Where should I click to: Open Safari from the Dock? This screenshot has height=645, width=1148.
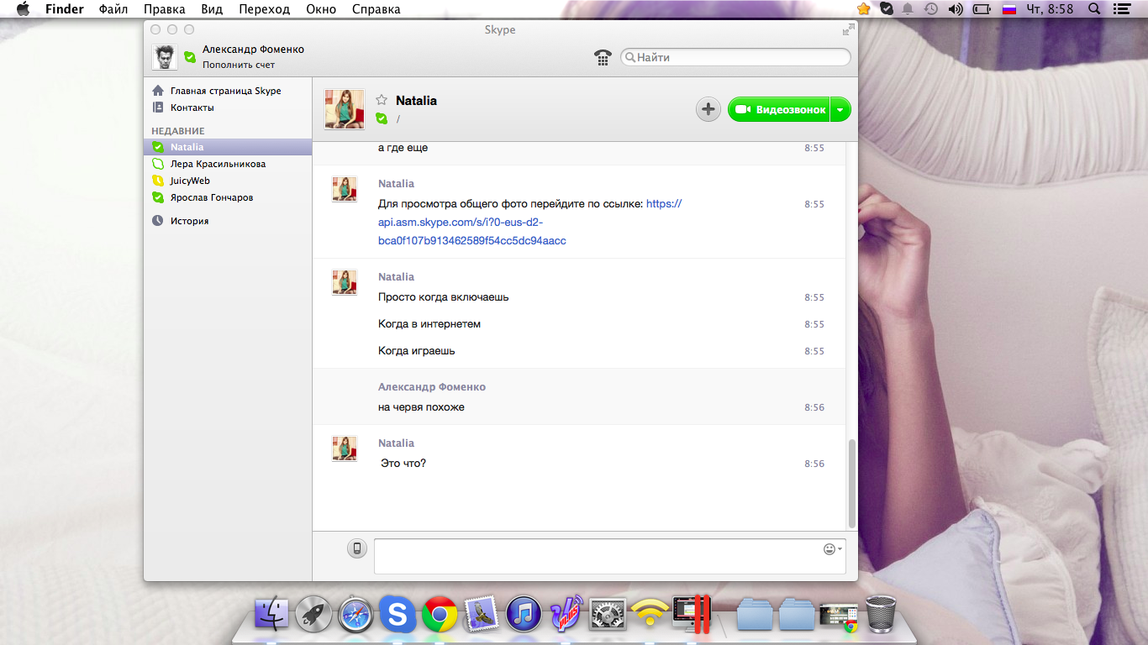(x=355, y=616)
